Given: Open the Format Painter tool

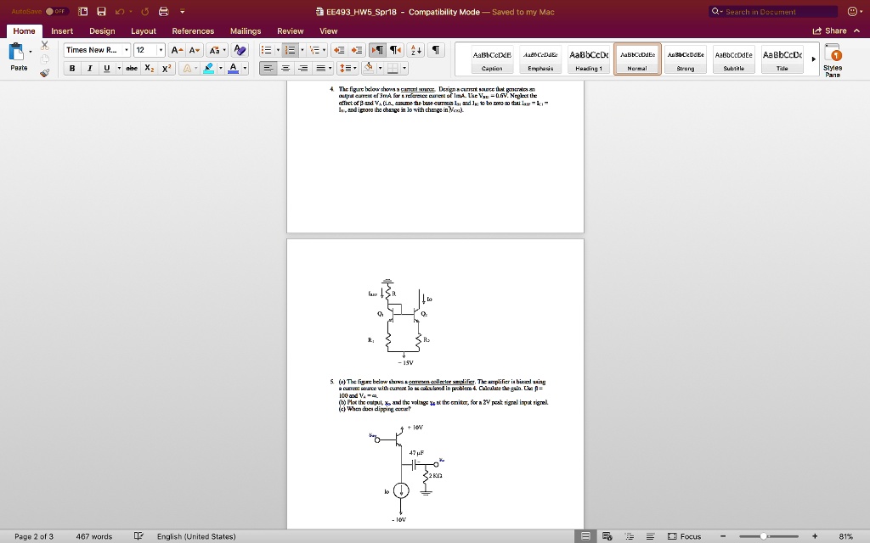Looking at the screenshot, I should 44,74.
